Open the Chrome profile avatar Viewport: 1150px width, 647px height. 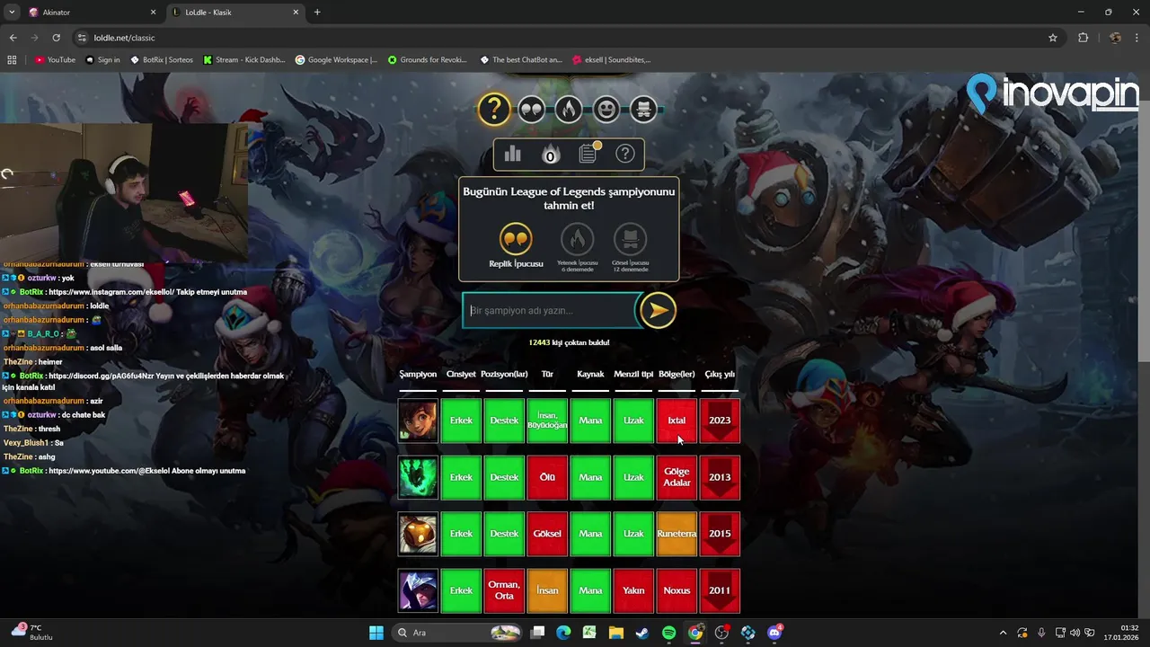[x=1115, y=38]
